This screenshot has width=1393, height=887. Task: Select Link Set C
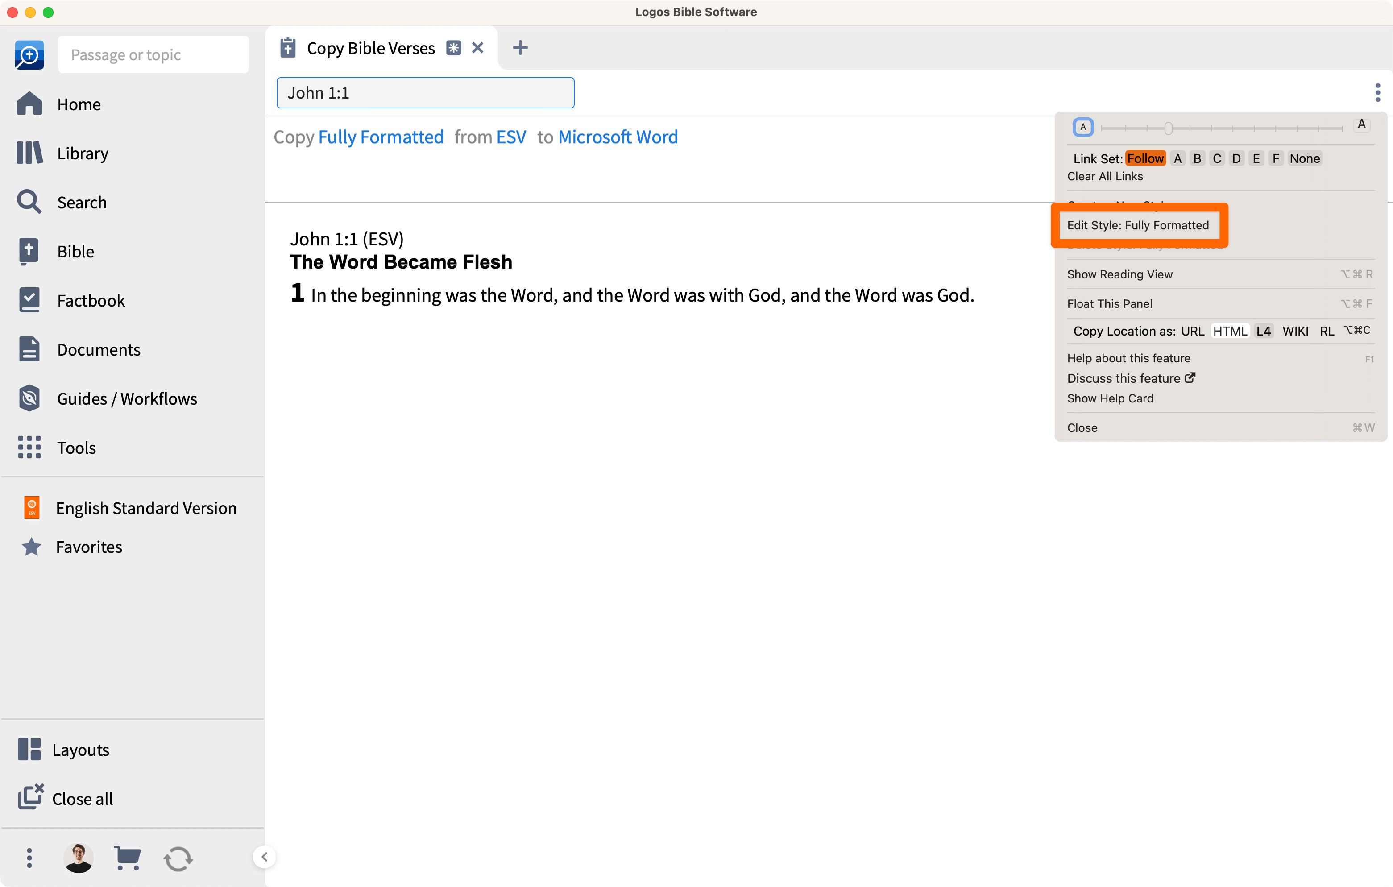tap(1217, 158)
